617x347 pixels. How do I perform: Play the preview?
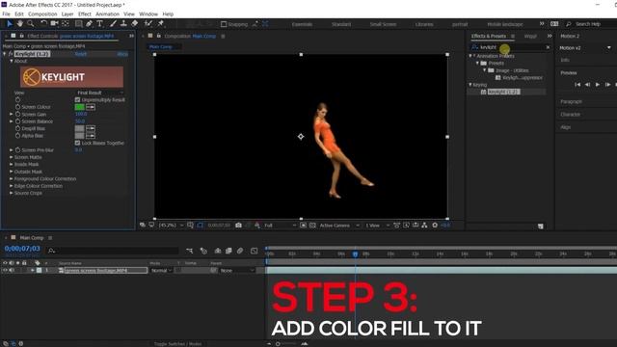click(598, 85)
